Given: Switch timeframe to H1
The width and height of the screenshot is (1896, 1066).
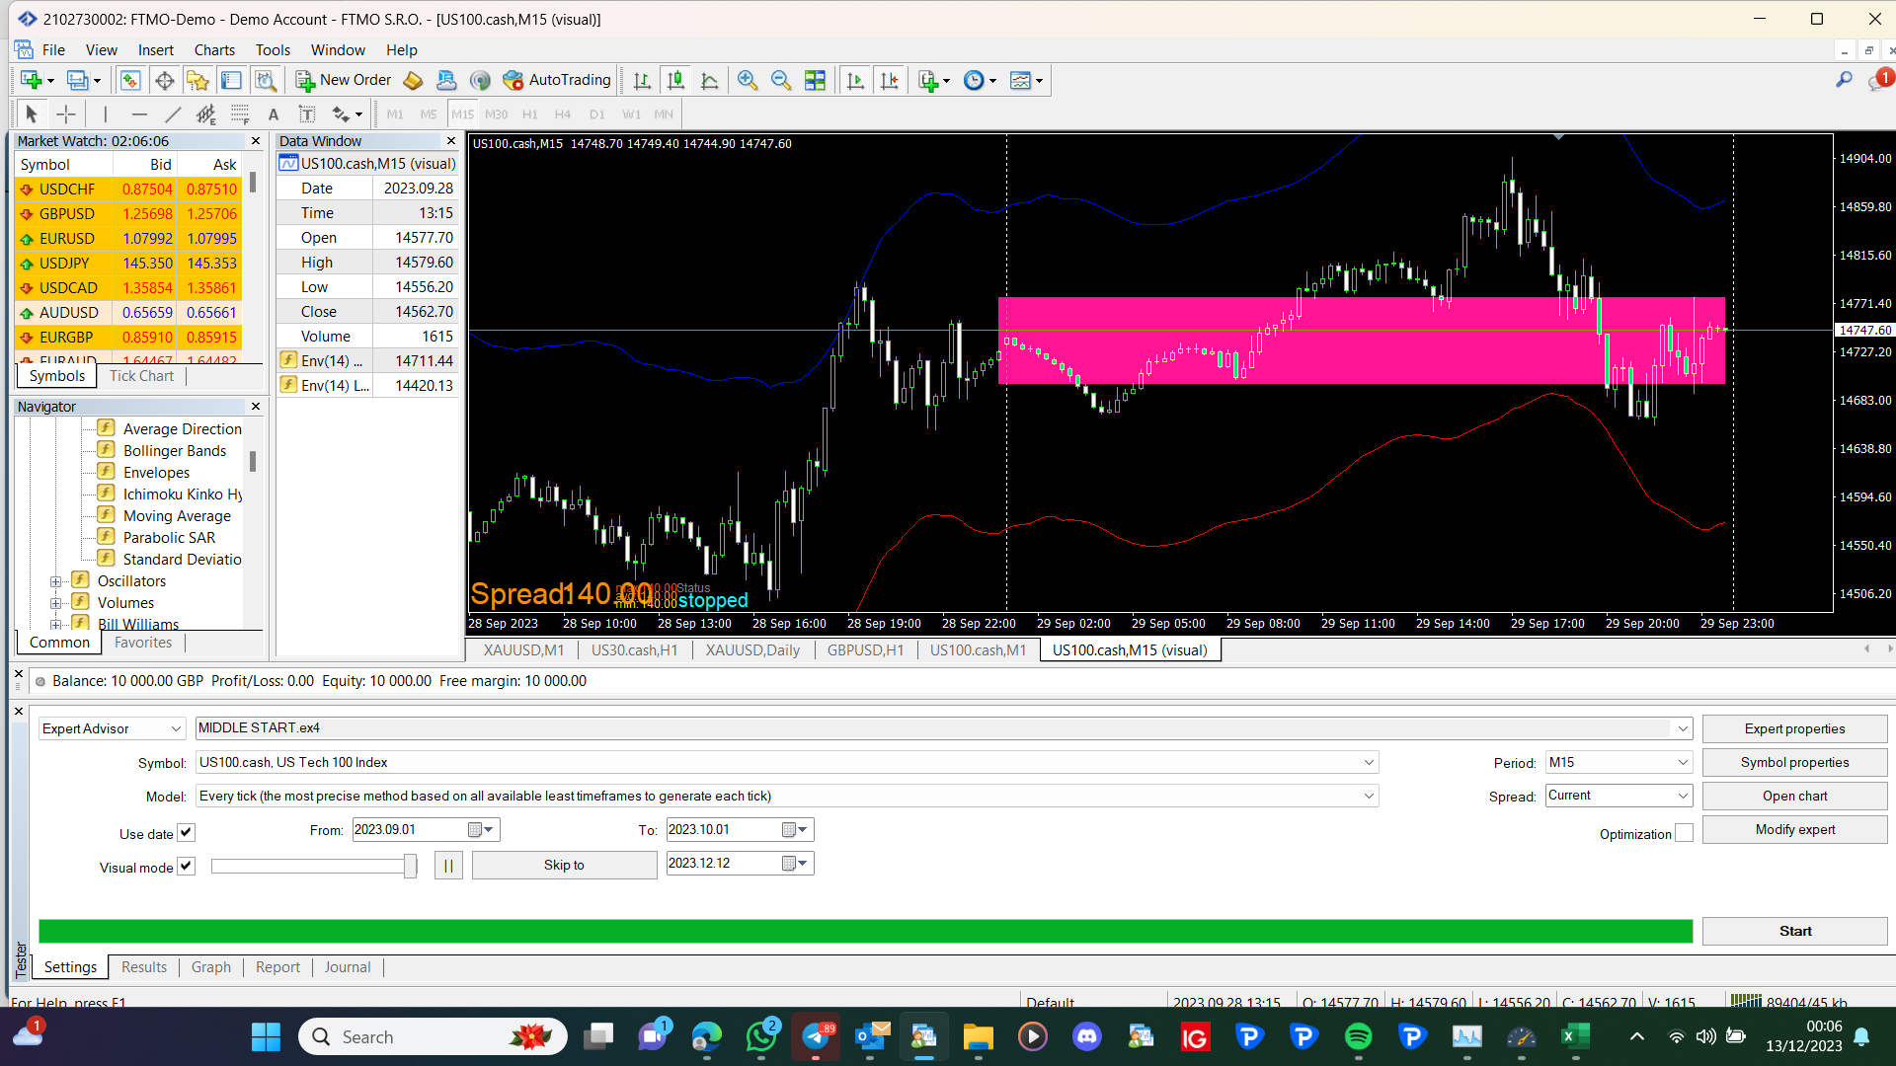Looking at the screenshot, I should pos(530,114).
